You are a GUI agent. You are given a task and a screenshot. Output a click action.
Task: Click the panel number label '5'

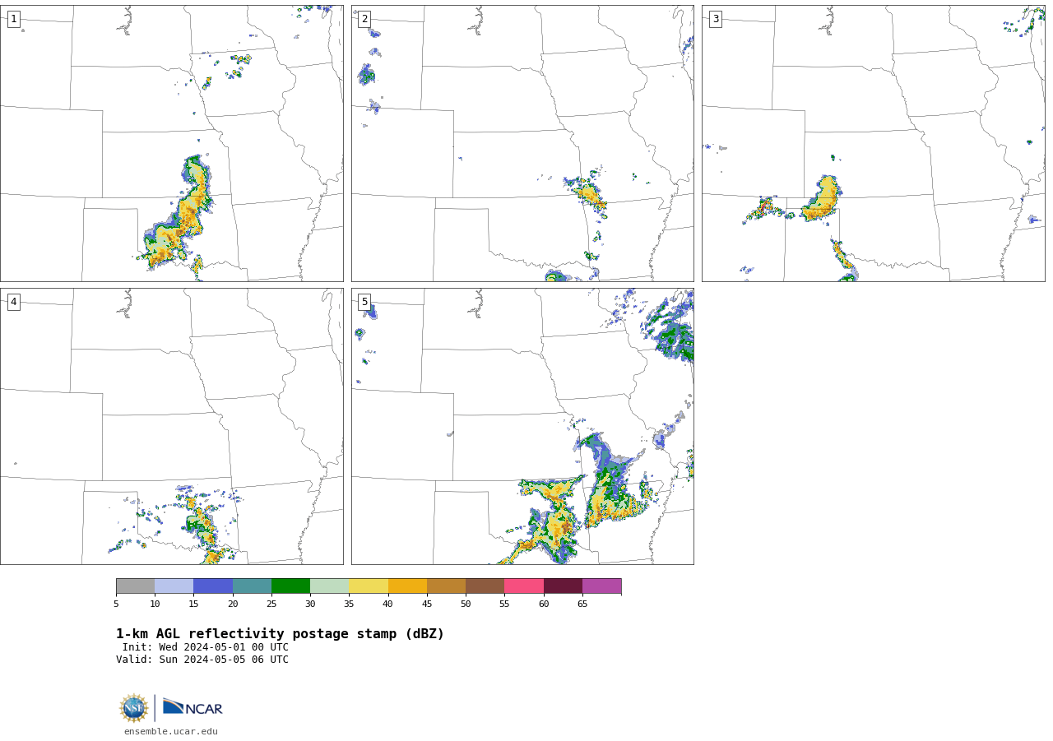point(364,302)
